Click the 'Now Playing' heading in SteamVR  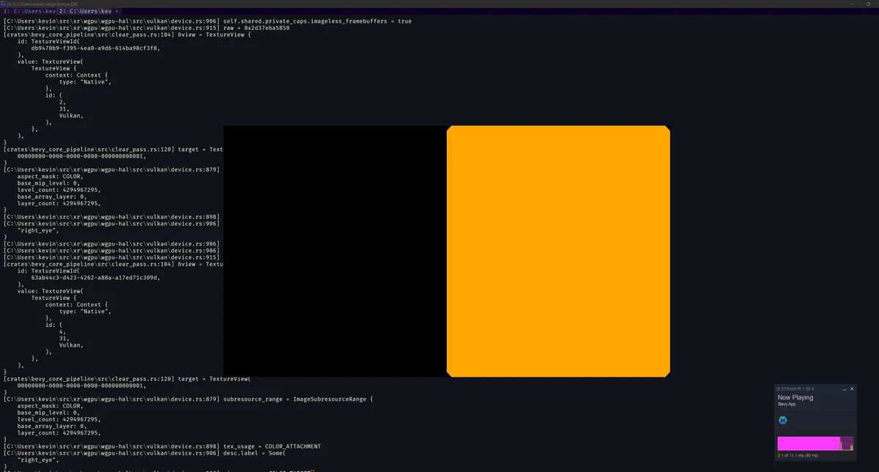pyautogui.click(x=795, y=397)
